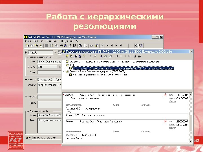Click the edit card icon with checkmark in main toolbar

[51, 46]
